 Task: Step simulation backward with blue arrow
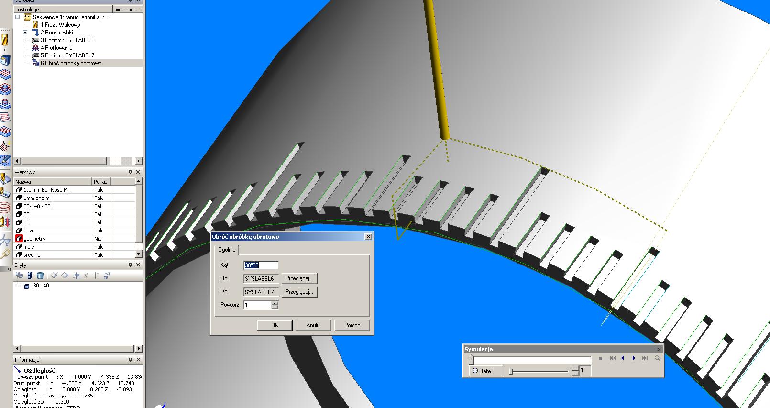623,358
